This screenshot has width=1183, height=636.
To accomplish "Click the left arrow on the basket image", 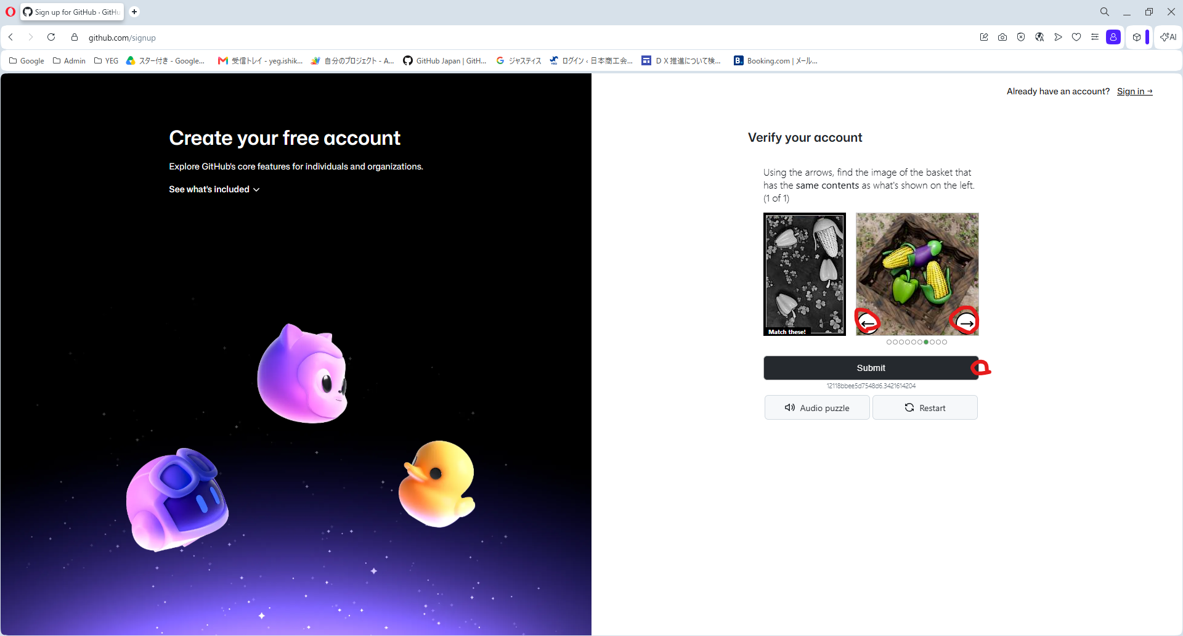I will pyautogui.click(x=868, y=323).
